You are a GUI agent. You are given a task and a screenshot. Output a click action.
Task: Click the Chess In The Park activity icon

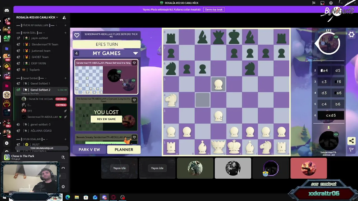(7, 157)
